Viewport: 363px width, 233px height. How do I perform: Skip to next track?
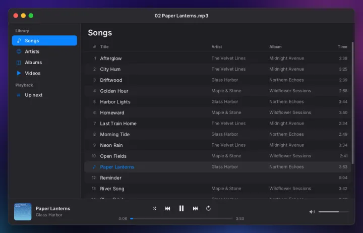pos(196,208)
